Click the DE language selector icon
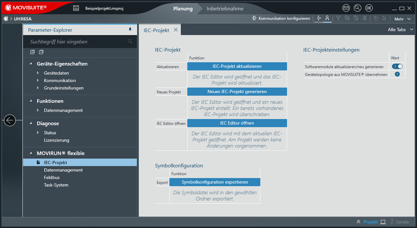This screenshot has height=228, width=417. click(369, 8)
